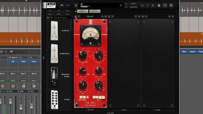Screen dimensions: 203x114
Task: Solo the slot next to C
Action: click(146, 16)
